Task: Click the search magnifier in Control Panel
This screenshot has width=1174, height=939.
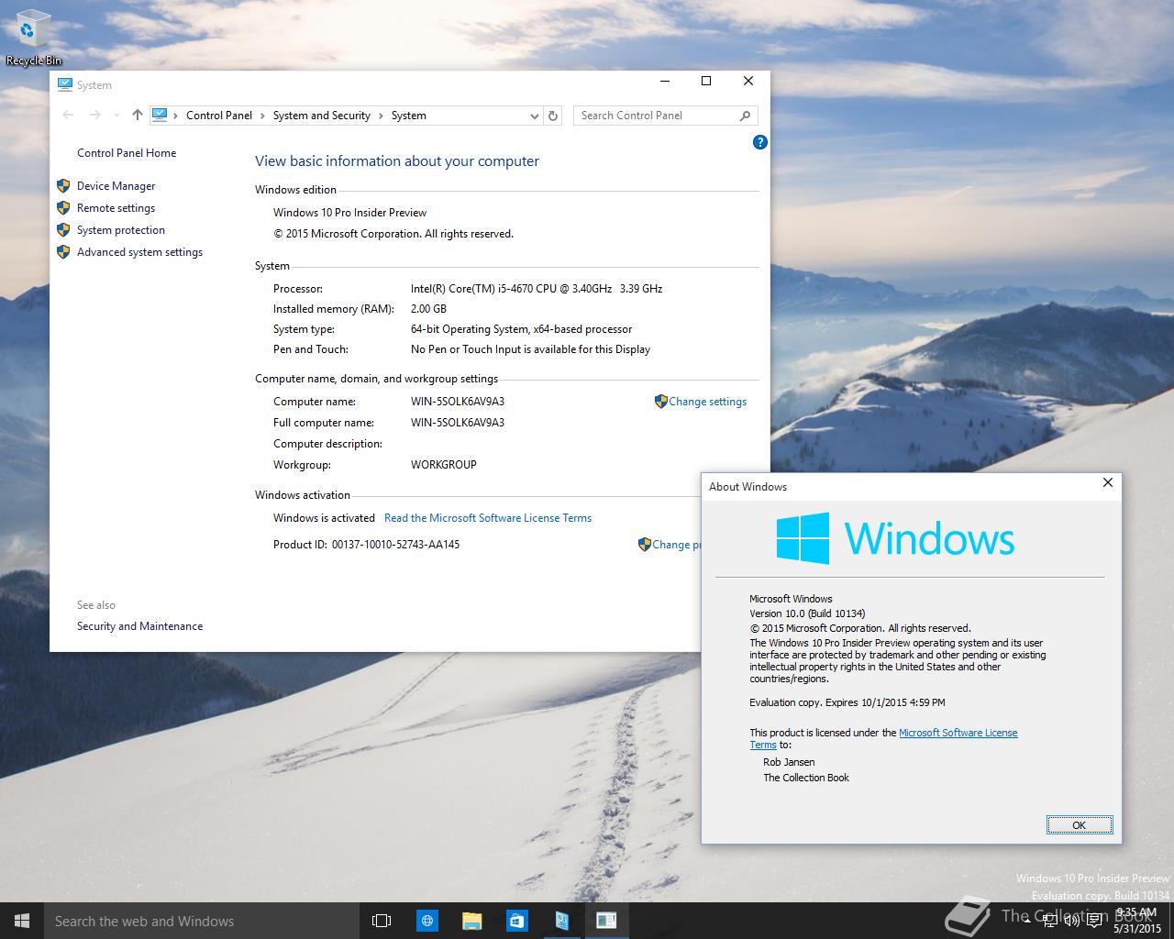Action: (x=745, y=116)
